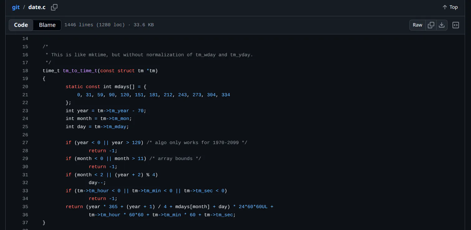This screenshot has width=471, height=230.
Task: Click tm_mday in the day assignment
Action: coord(116,127)
